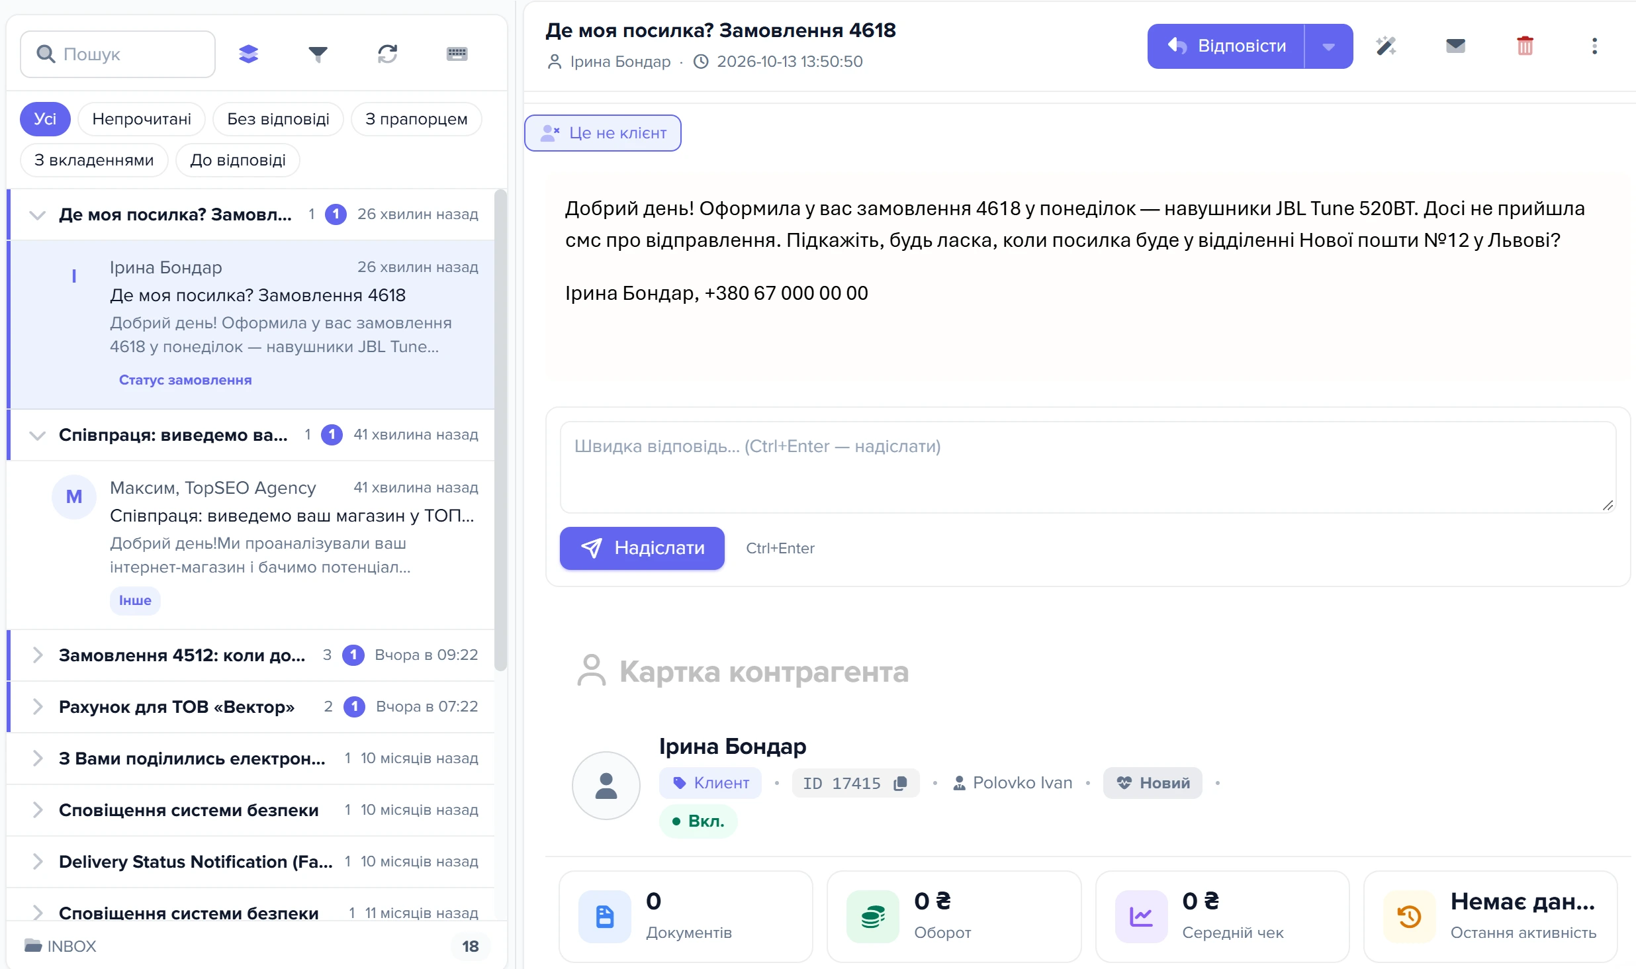The height and width of the screenshot is (969, 1636).
Task: Click the Остання активність history icon
Action: coord(1410,917)
